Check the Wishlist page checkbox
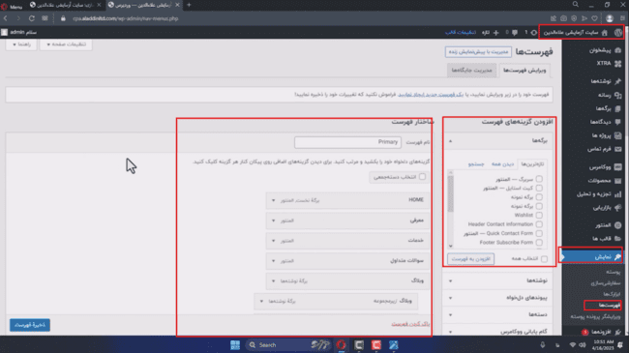 pyautogui.click(x=539, y=215)
